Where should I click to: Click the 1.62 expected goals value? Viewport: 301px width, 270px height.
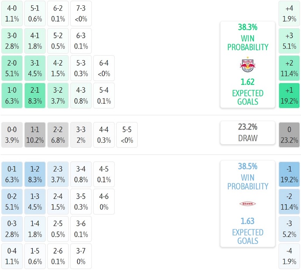(247, 82)
